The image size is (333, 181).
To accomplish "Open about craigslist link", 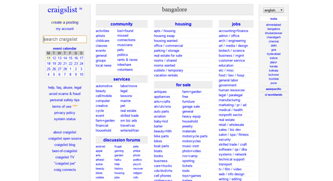I will click(65, 132).
